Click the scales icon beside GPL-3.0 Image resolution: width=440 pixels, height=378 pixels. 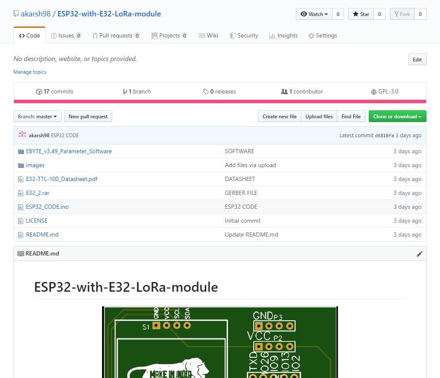pyautogui.click(x=374, y=91)
